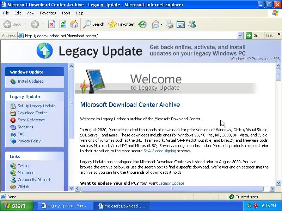This screenshot has width=282, height=211.
Task: Follow the Legacy Update link in paragraph
Action: pyautogui.click(x=171, y=183)
